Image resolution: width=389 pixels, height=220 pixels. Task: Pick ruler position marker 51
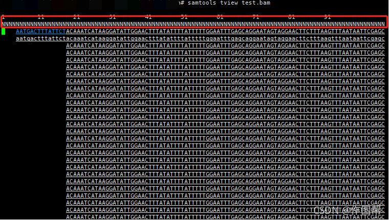[x=184, y=17]
